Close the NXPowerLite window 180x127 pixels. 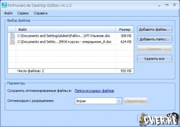point(175,5)
